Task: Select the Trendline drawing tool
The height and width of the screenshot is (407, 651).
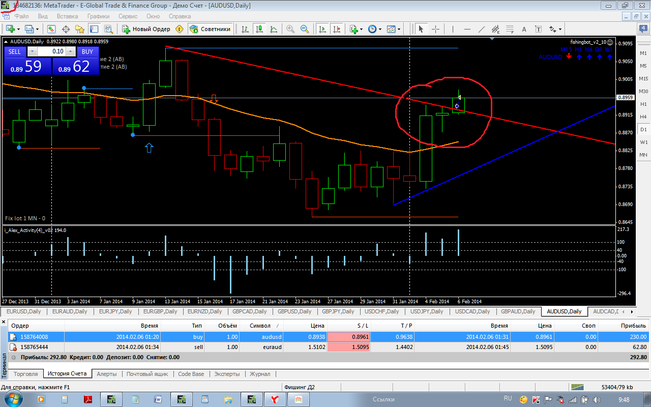Action: point(481,29)
